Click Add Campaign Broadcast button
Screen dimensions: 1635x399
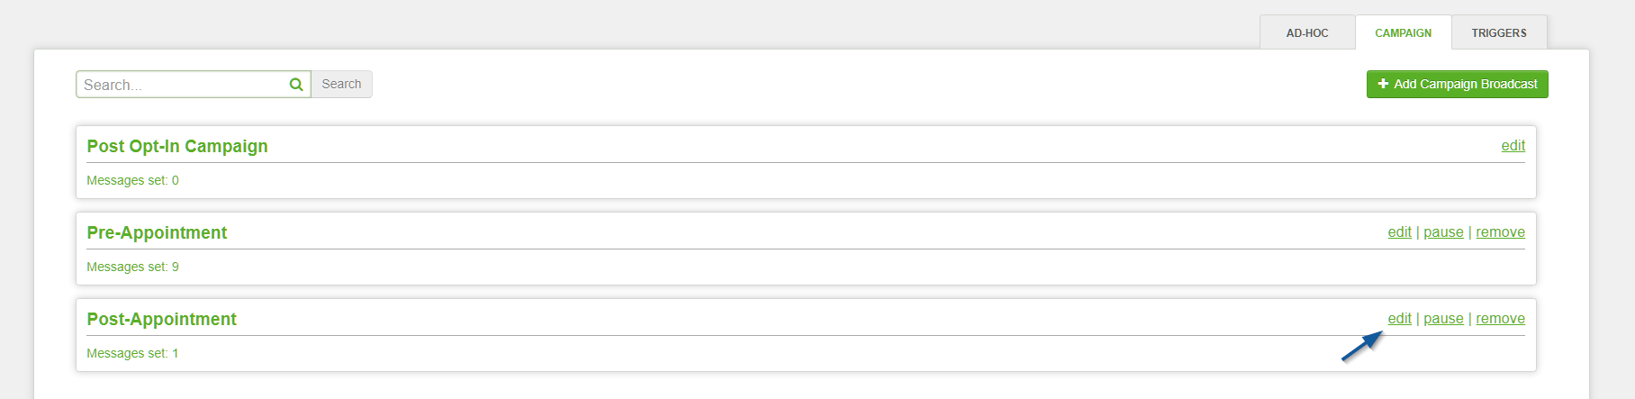(1457, 84)
